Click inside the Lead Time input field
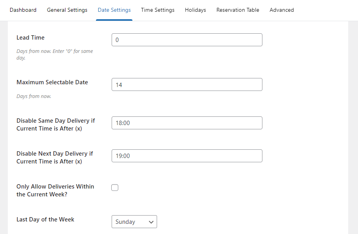The image size is (358, 234). point(187,40)
